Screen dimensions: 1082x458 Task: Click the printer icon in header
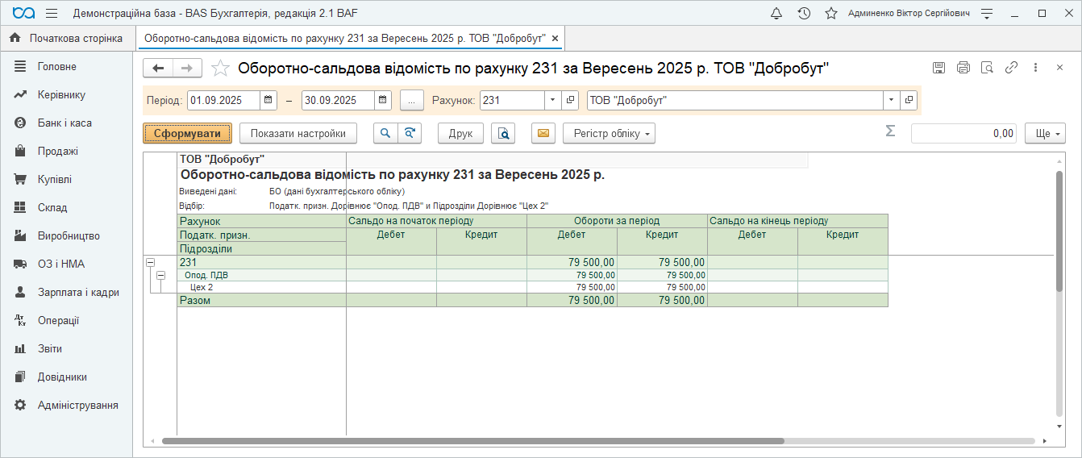coord(963,68)
